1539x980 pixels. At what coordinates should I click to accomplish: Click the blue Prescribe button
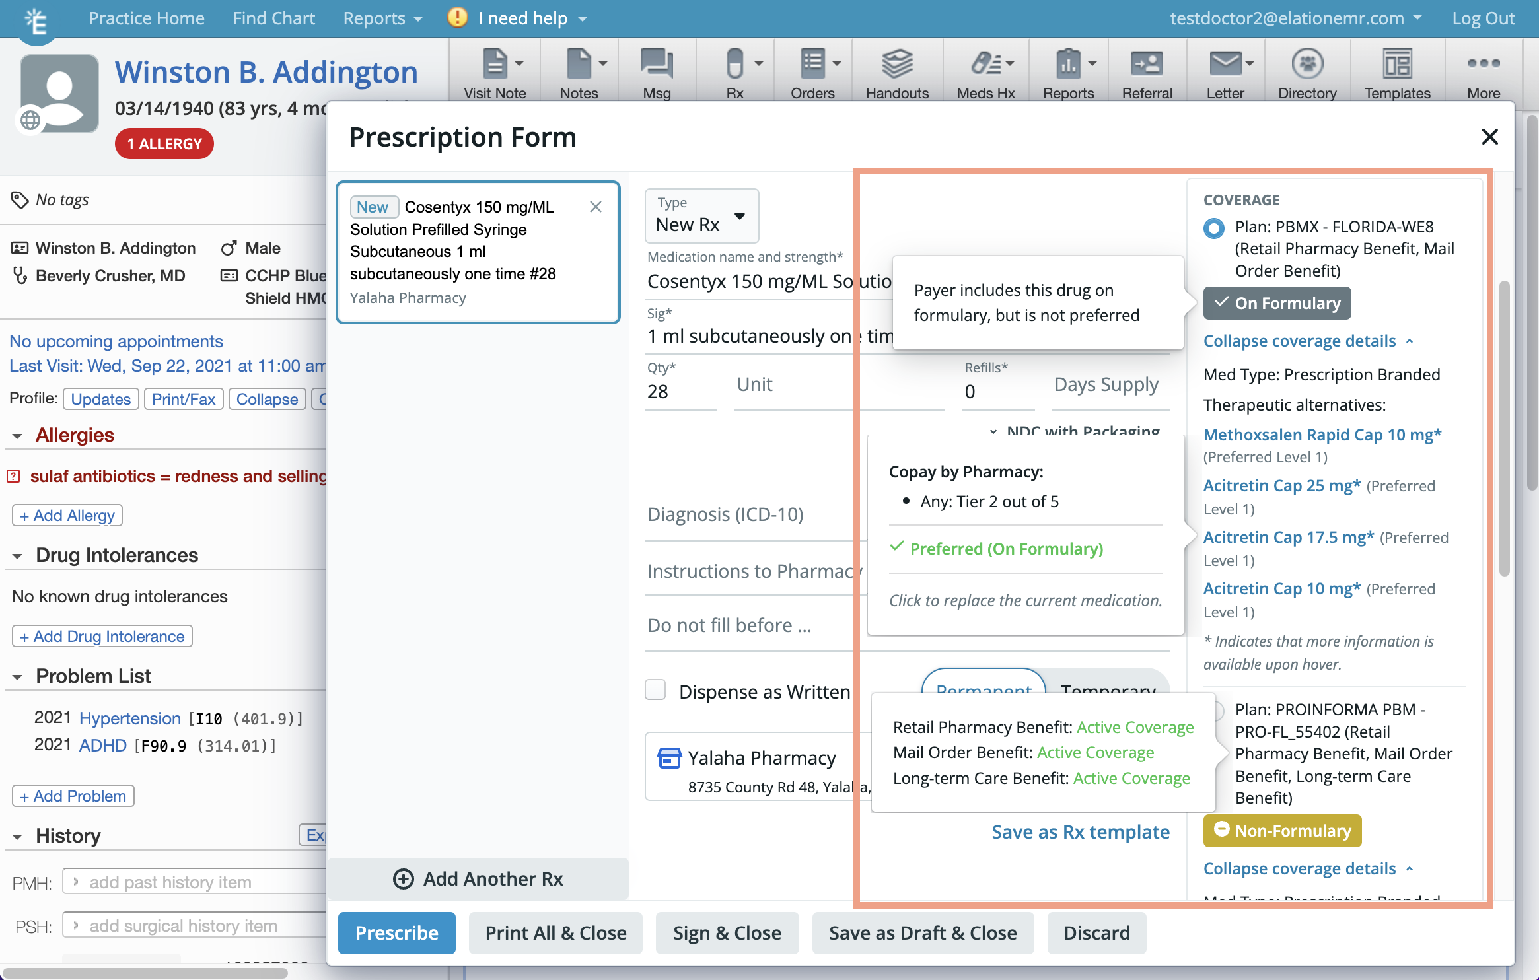tap(396, 932)
